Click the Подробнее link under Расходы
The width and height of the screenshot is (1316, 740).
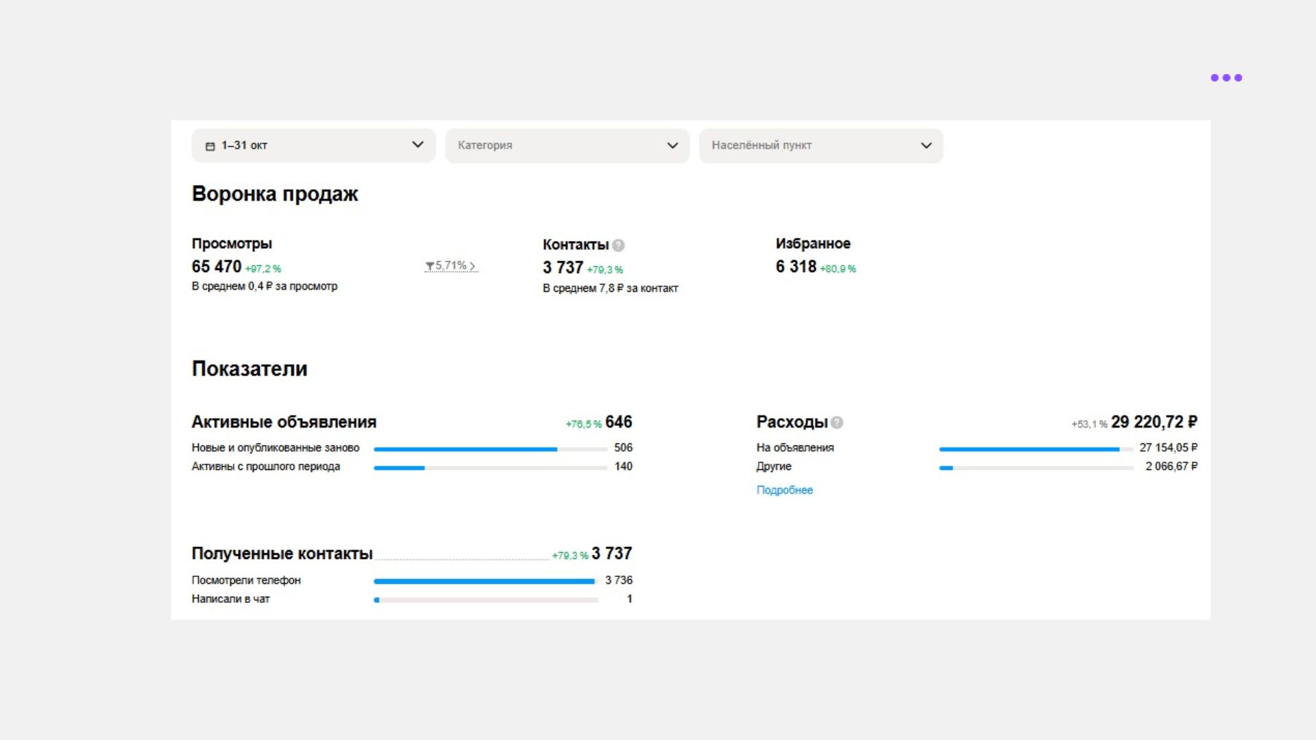pos(784,490)
